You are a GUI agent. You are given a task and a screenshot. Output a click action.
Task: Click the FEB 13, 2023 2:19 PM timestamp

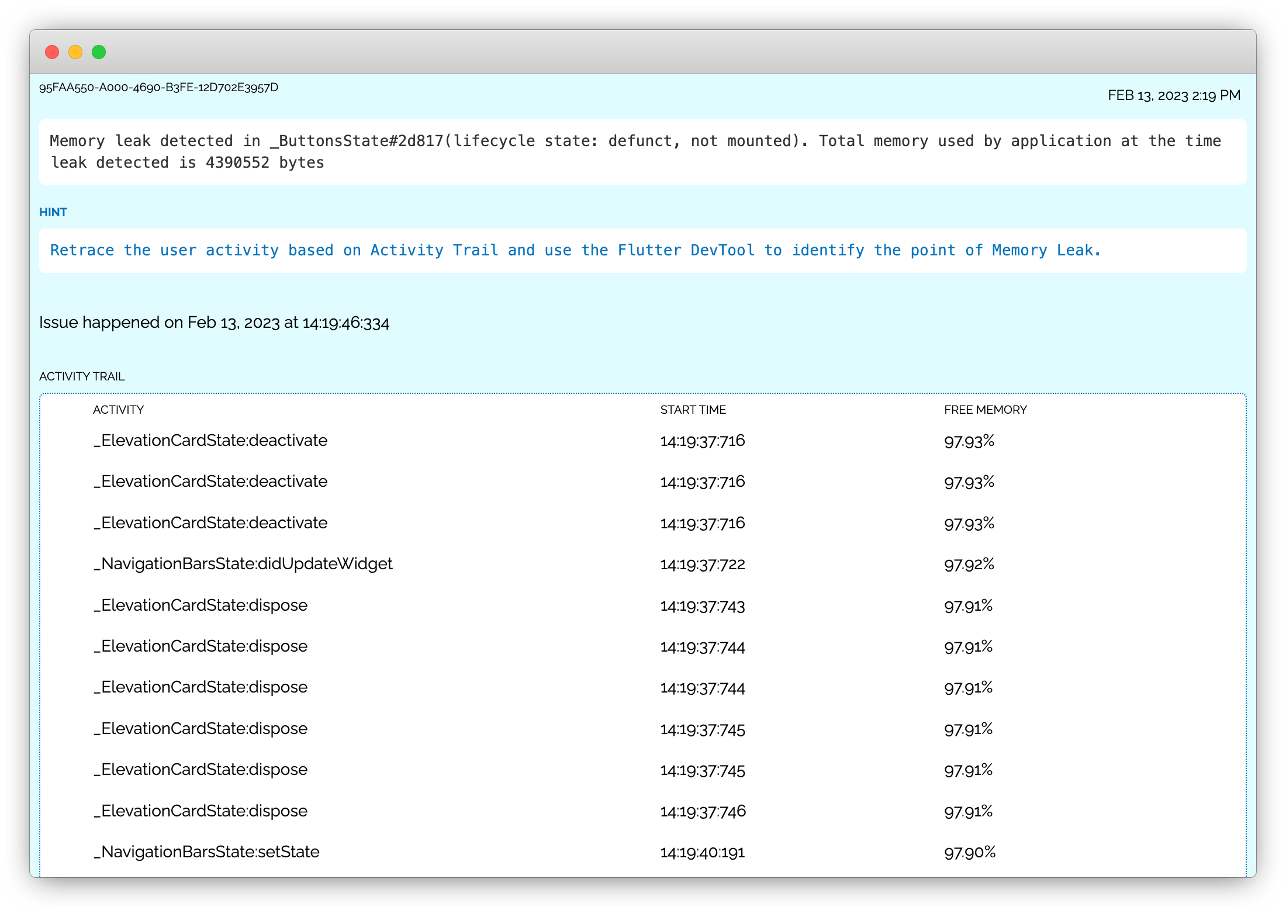pyautogui.click(x=1175, y=95)
